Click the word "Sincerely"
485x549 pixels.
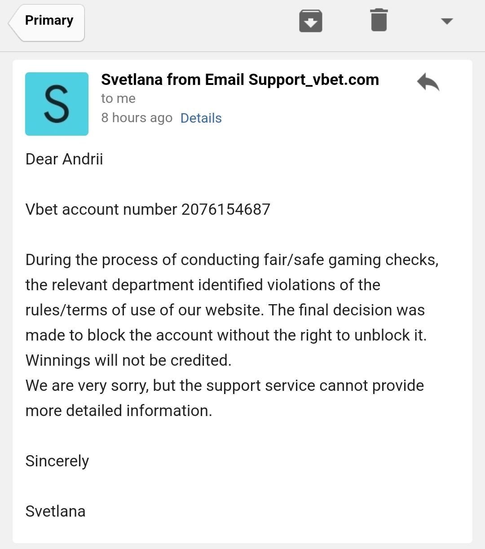(x=57, y=461)
